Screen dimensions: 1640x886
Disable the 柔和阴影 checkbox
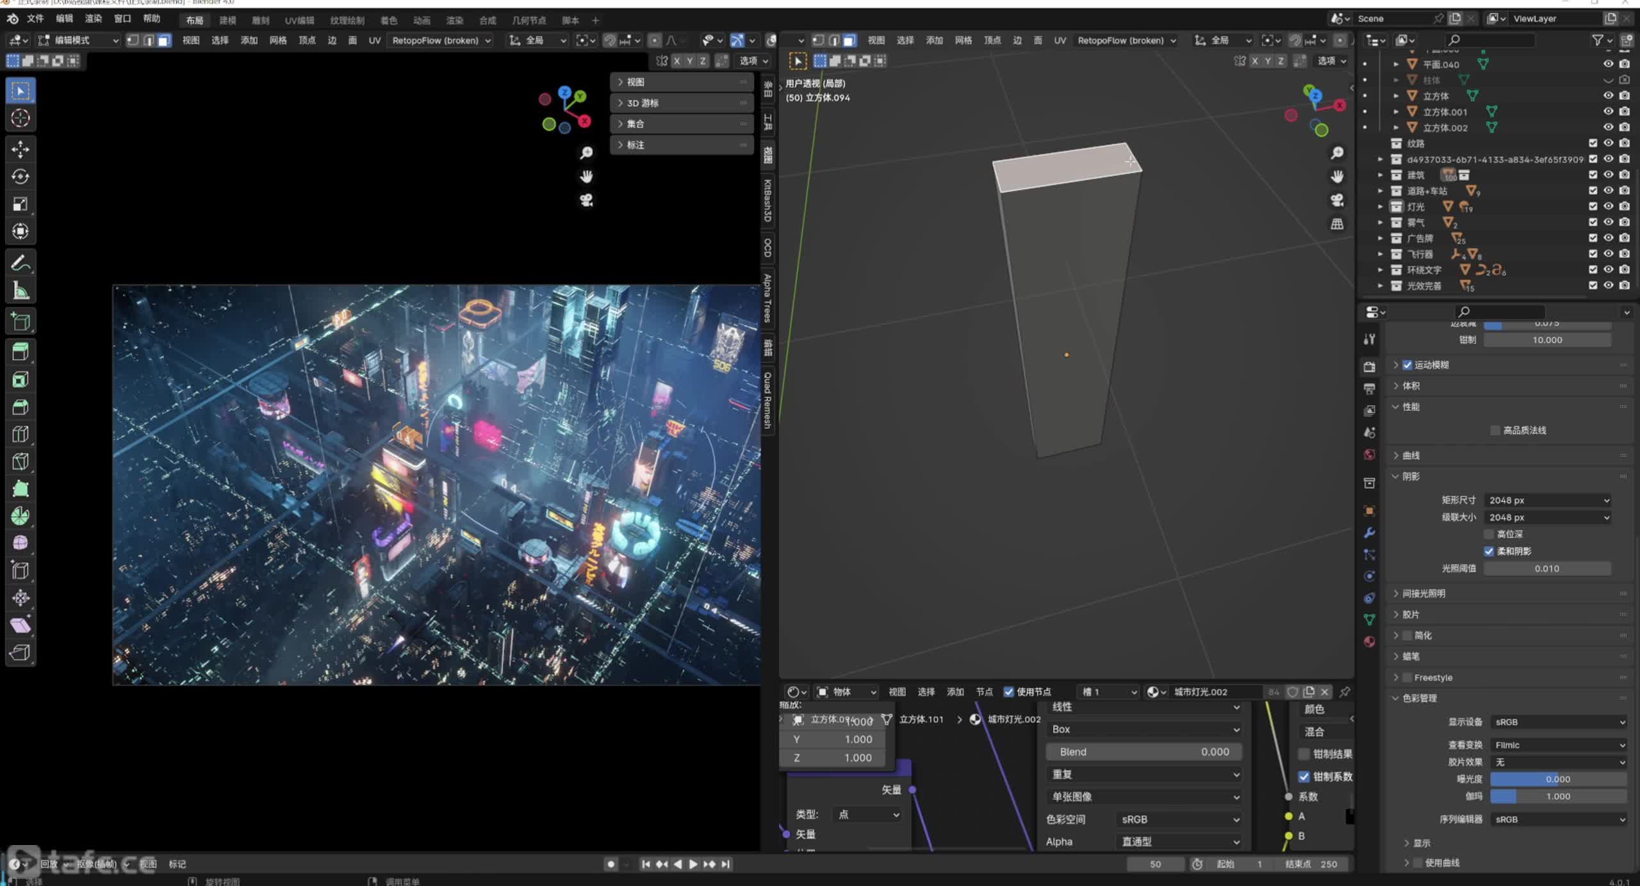coord(1489,551)
